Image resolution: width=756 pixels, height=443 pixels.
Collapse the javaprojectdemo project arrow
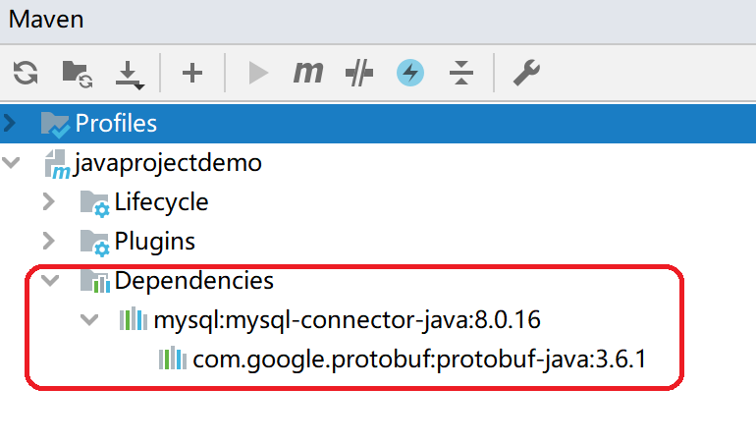point(11,163)
